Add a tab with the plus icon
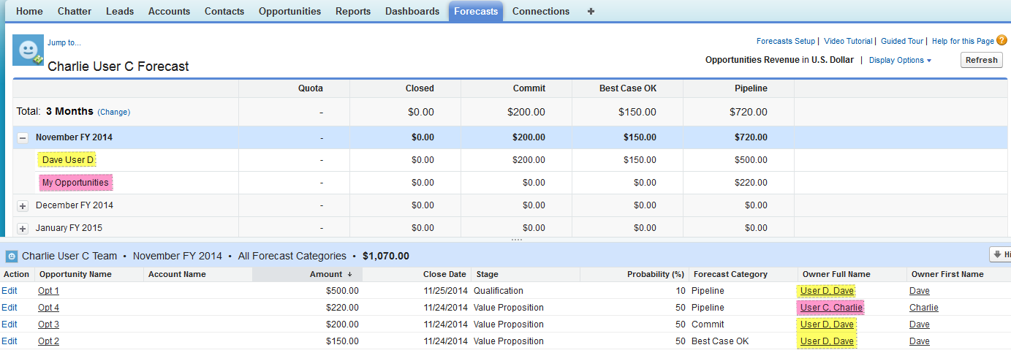Image resolution: width=1011 pixels, height=353 pixels. coord(591,11)
